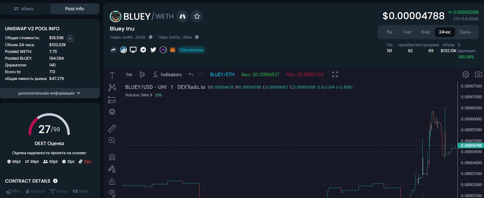Select the 6час timeframe
Screen dimensions: 484x198
pos(426,32)
